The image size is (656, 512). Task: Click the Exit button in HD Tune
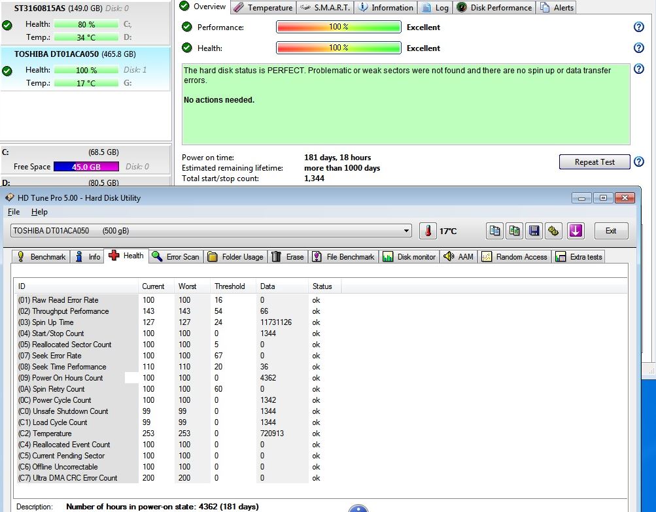(x=611, y=231)
